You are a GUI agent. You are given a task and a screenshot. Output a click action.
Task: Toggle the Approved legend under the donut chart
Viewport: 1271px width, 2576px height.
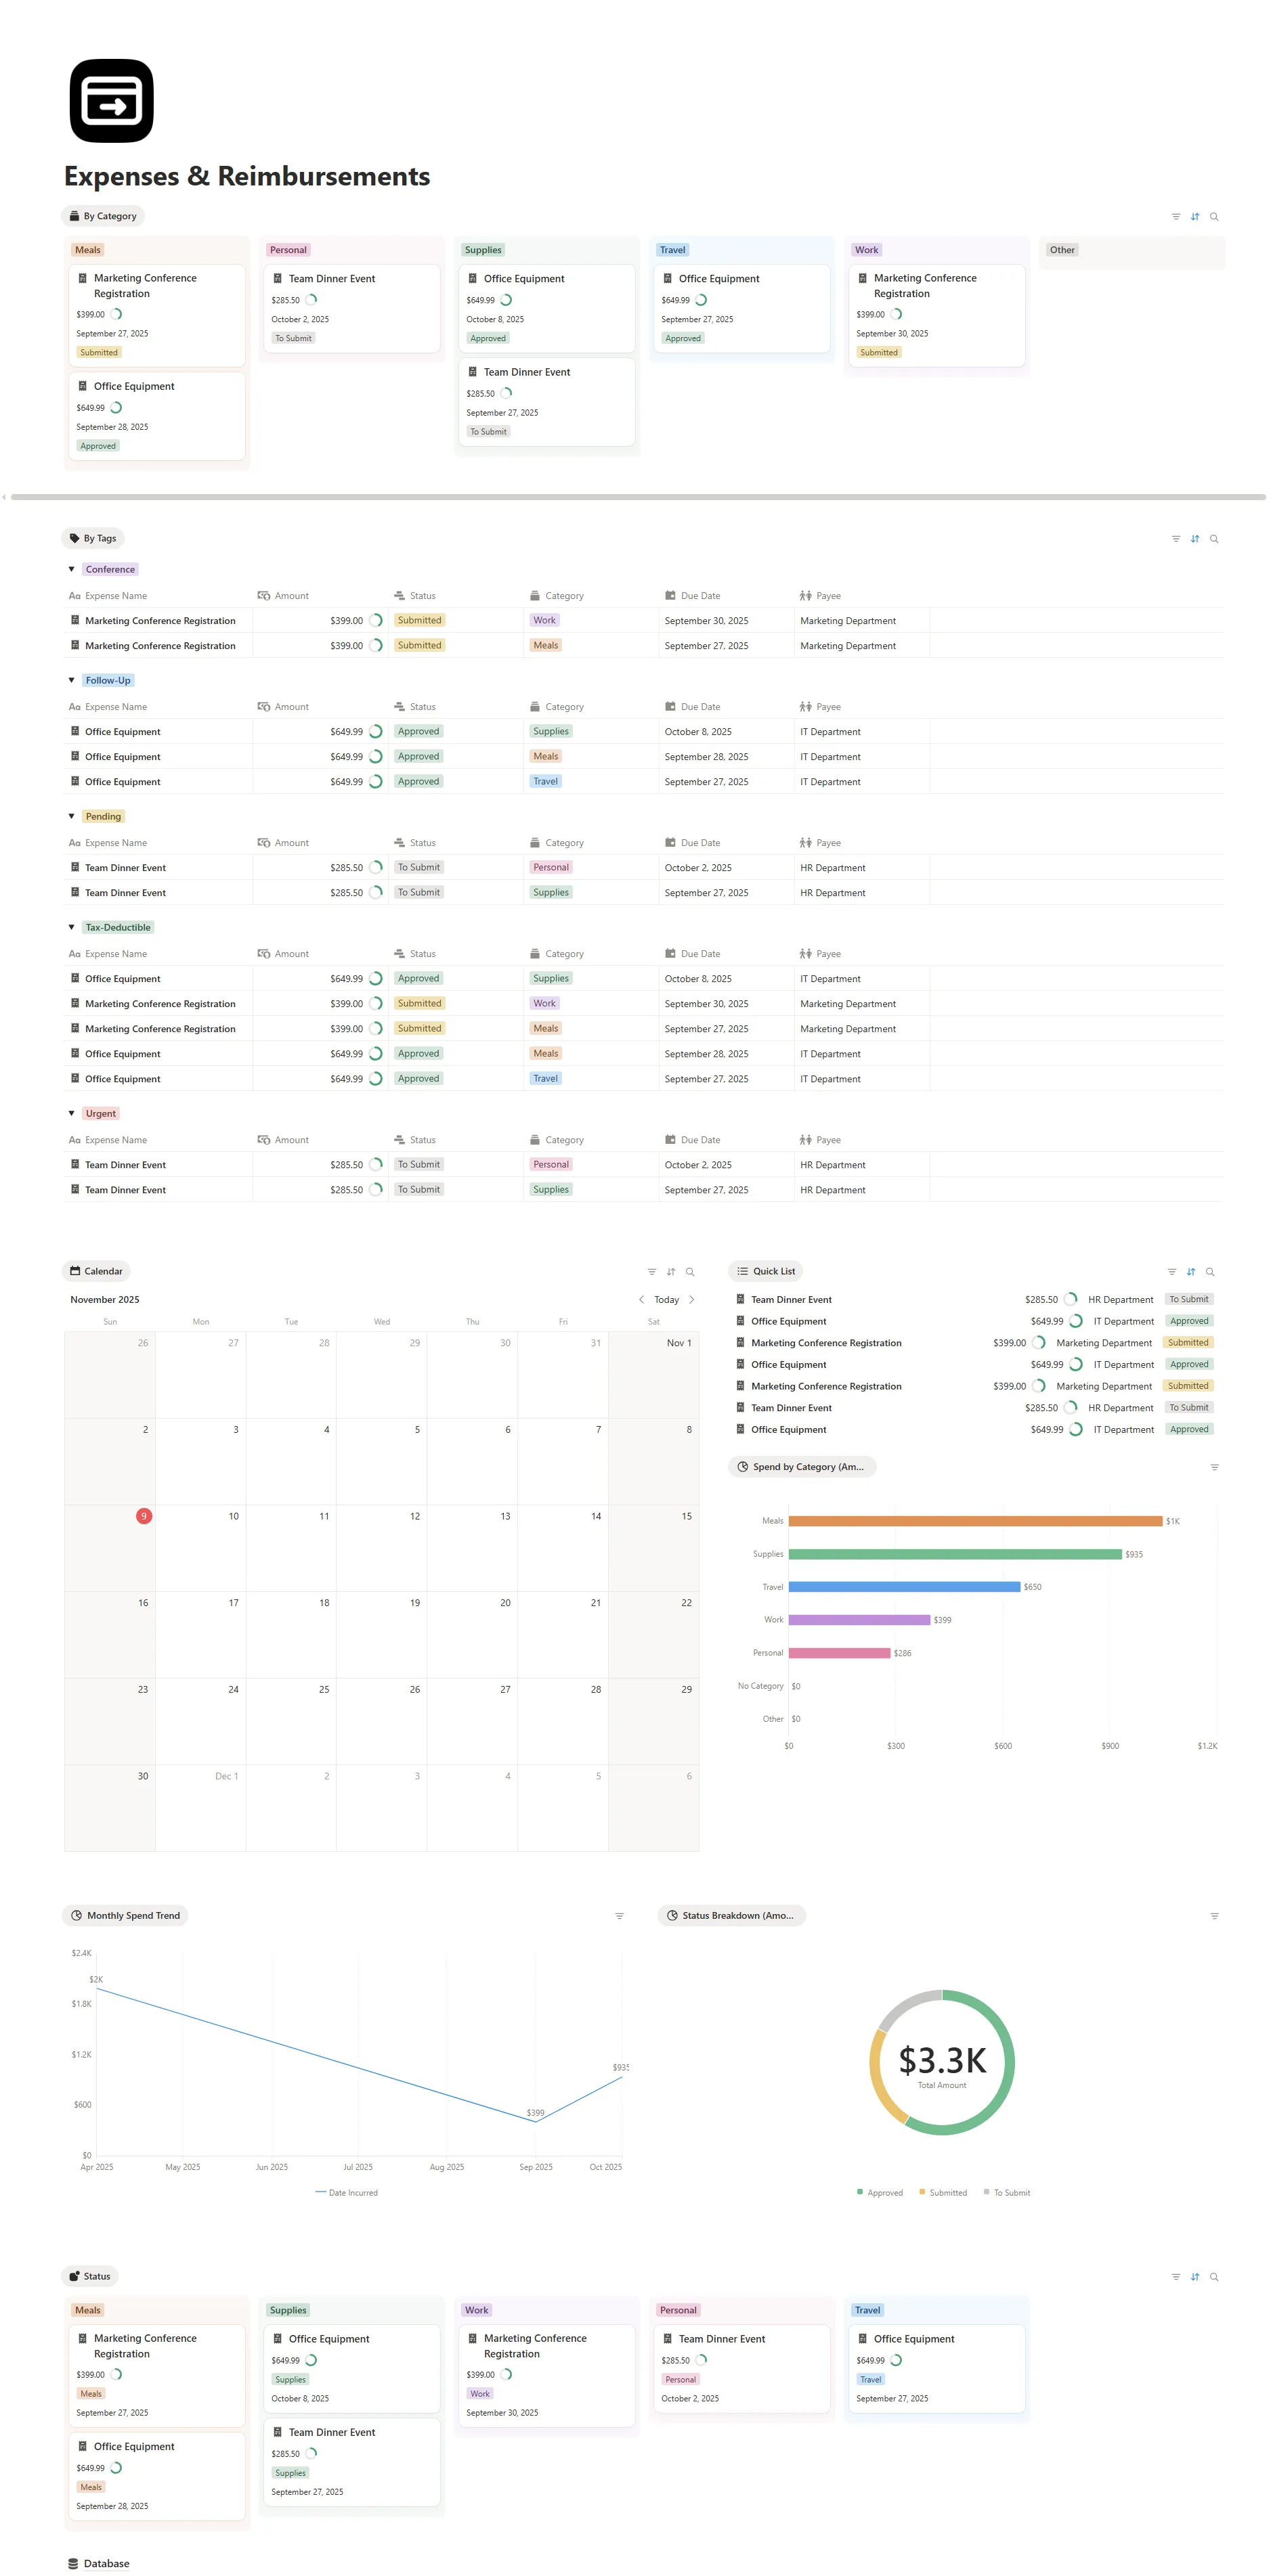[x=881, y=2192]
